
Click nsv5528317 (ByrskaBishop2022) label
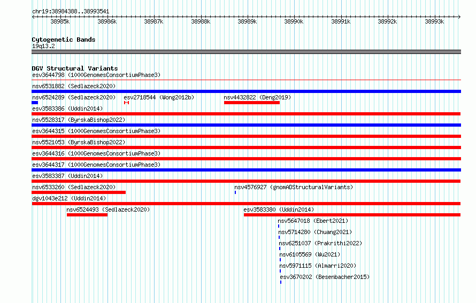click(79, 120)
